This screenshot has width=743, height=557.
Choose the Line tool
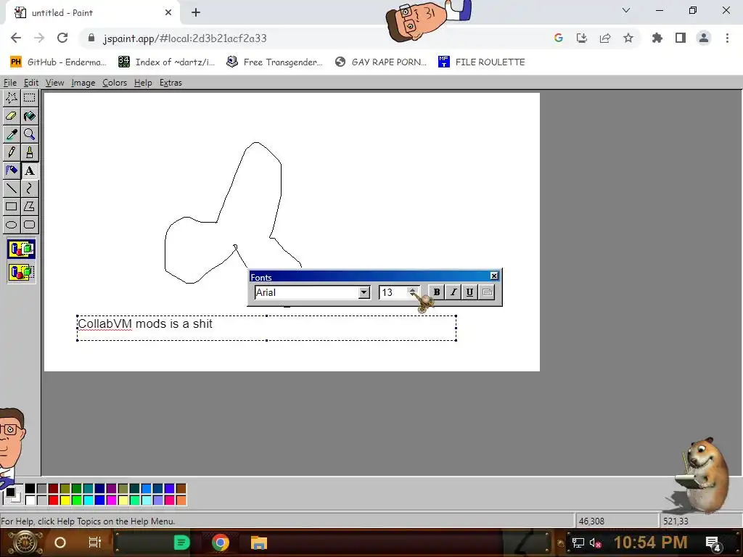point(12,189)
